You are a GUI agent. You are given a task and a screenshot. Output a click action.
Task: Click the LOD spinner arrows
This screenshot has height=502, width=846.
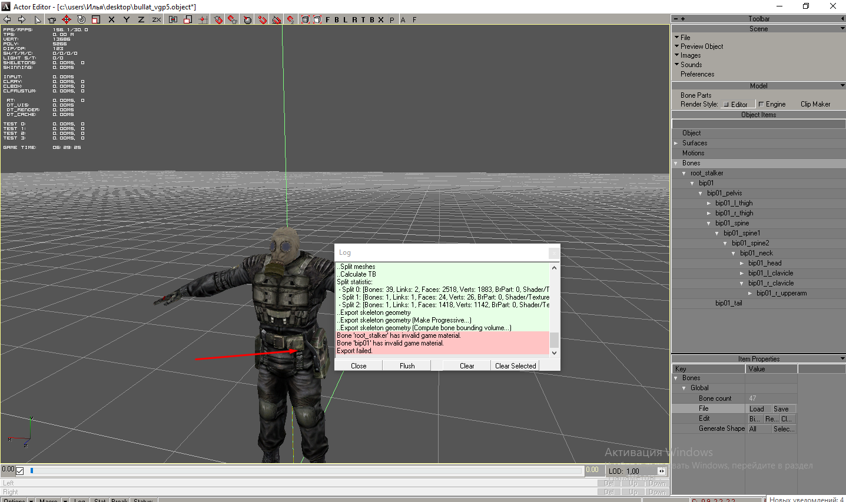click(662, 471)
